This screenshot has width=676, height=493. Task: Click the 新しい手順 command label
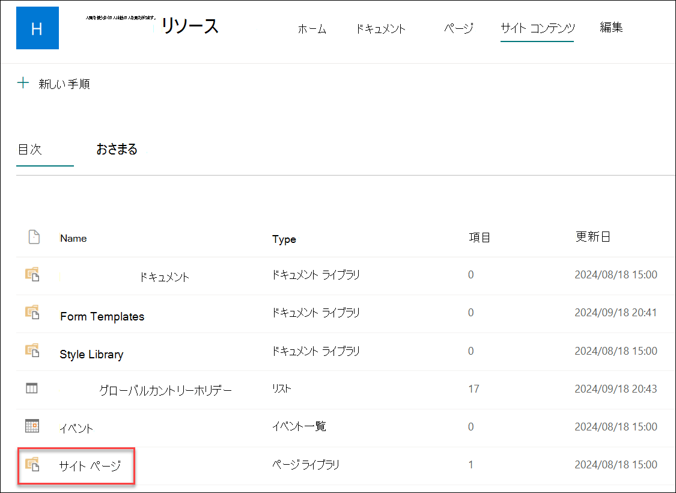[x=64, y=84]
